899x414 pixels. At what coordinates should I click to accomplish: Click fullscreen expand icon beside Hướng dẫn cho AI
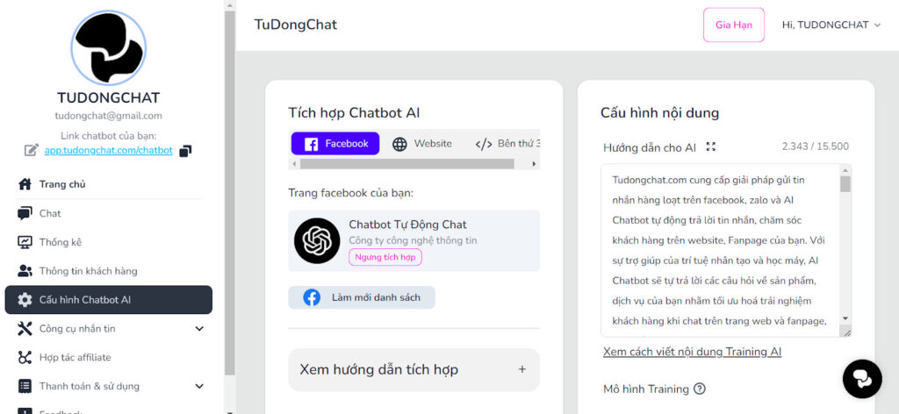(x=711, y=147)
